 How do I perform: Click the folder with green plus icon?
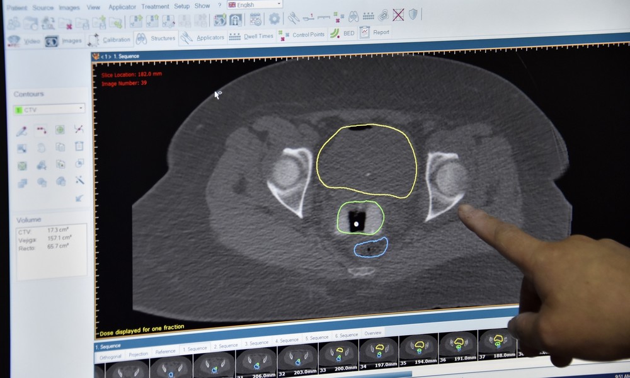[x=100, y=22]
